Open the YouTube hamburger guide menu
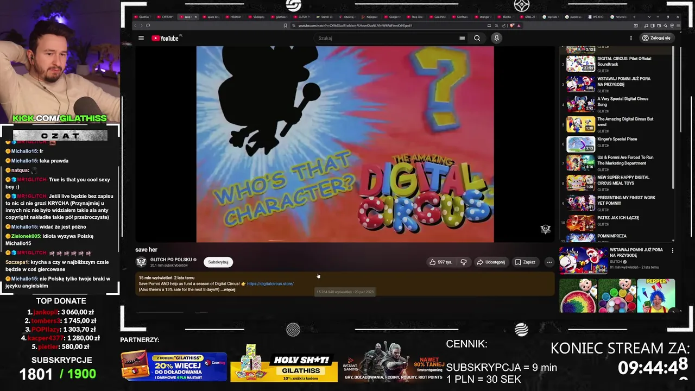The image size is (695, 391). point(141,38)
